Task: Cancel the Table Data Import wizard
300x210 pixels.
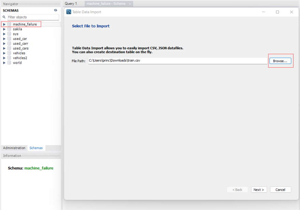Action: tap(280, 190)
